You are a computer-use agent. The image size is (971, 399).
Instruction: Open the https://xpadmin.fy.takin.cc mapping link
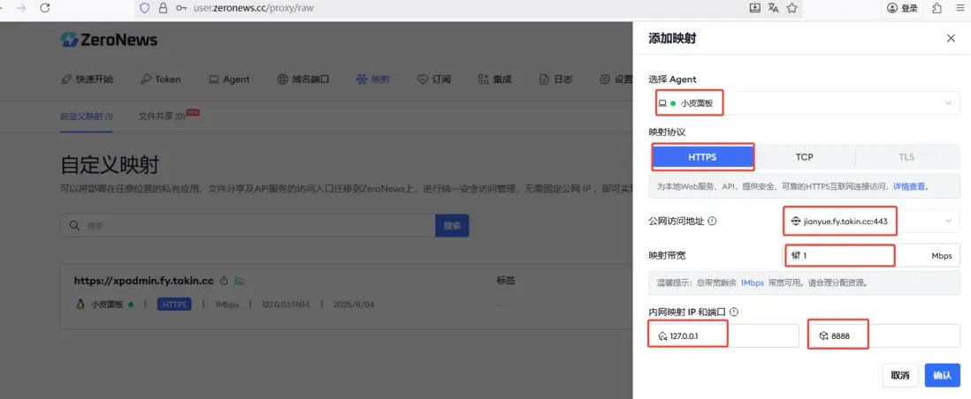143,281
